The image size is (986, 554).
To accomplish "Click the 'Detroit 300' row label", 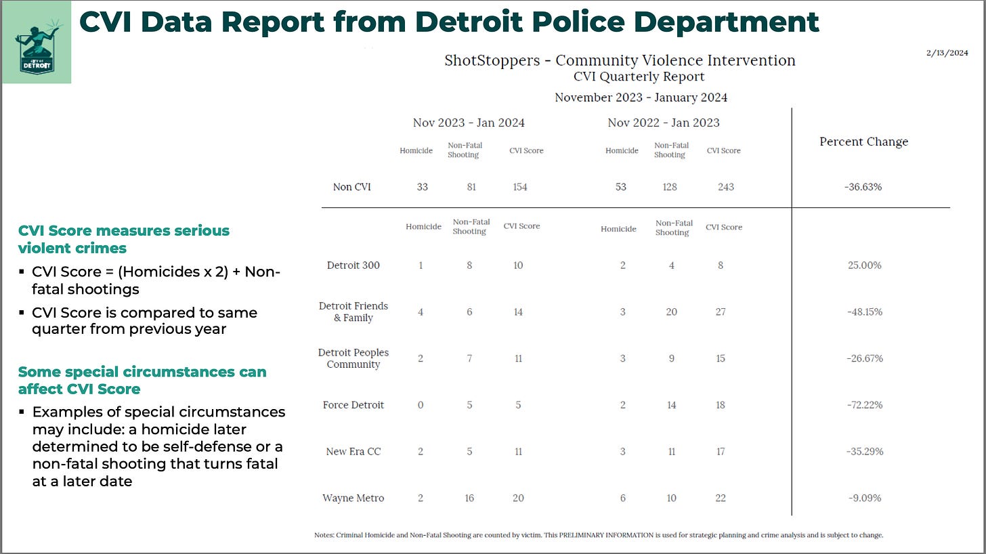I will pyautogui.click(x=353, y=265).
